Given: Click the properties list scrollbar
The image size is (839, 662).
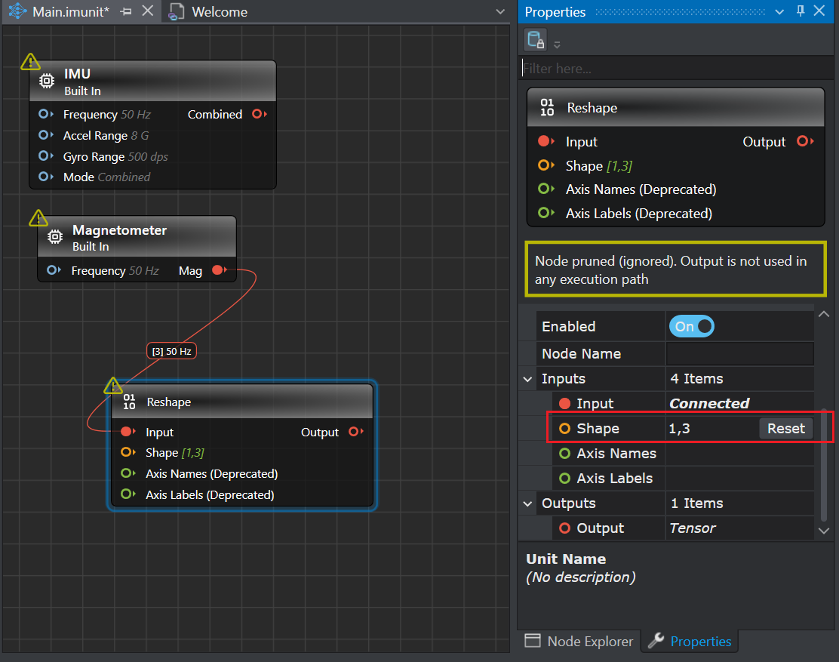Looking at the screenshot, I should [824, 465].
